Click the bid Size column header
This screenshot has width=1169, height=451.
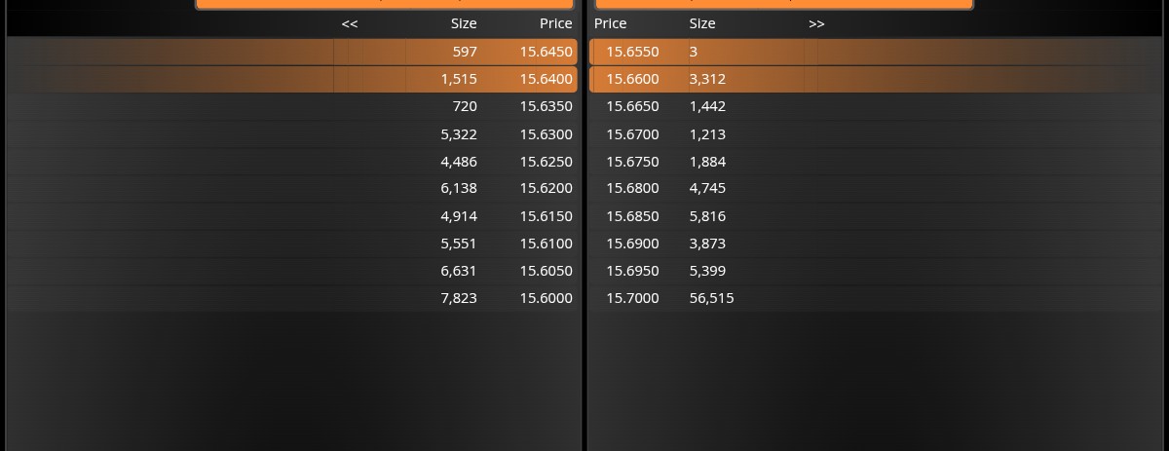(x=464, y=23)
